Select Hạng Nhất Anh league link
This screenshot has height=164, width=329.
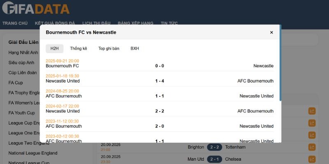[23, 52]
